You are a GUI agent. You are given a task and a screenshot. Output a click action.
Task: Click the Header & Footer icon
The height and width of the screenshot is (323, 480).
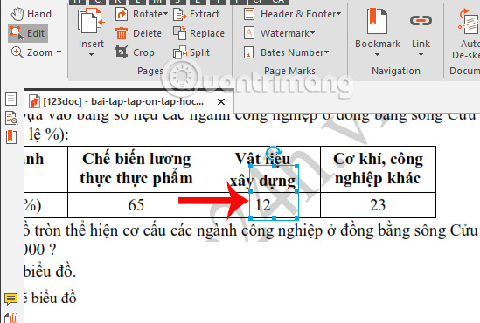249,14
